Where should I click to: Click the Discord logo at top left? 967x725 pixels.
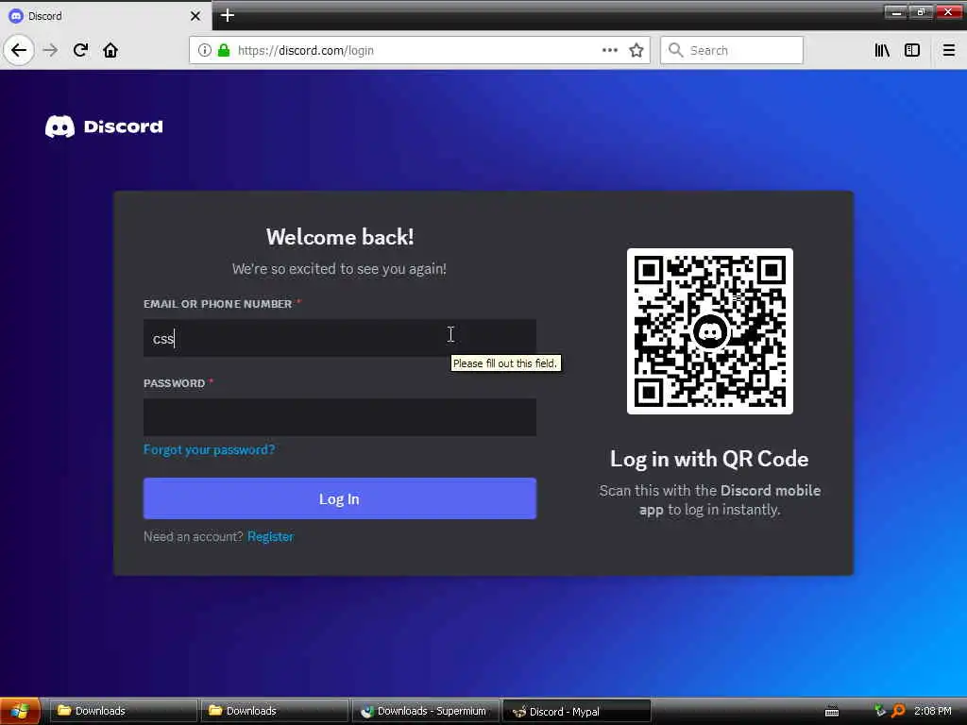click(104, 126)
